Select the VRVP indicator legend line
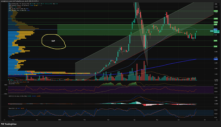This screenshot has height=127, width=221. [25, 5]
